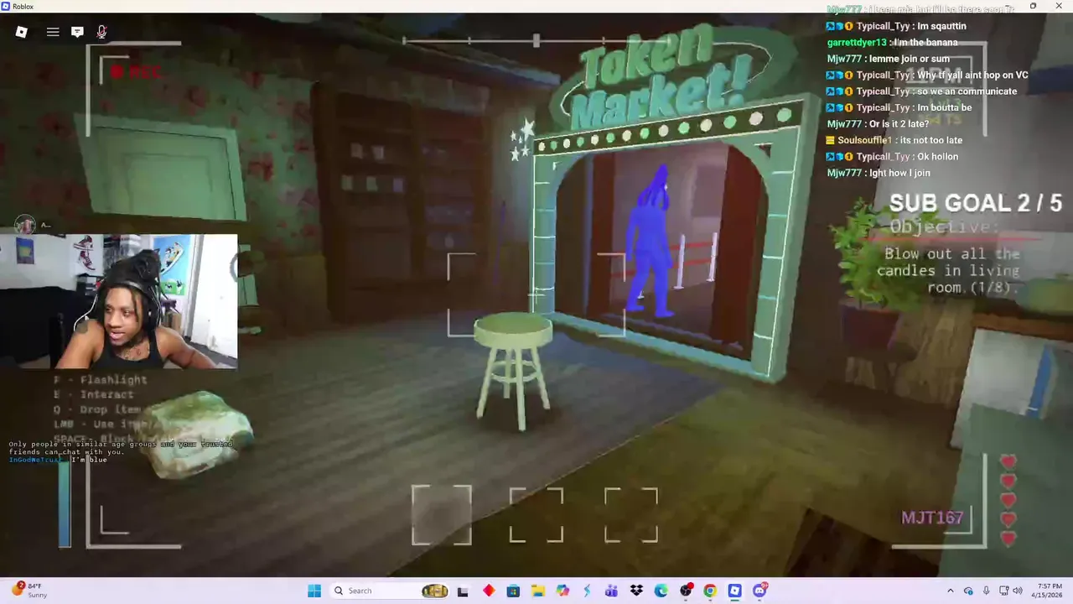Open Microsoft Teams from the taskbar
Image resolution: width=1073 pixels, height=604 pixels.
point(612,591)
